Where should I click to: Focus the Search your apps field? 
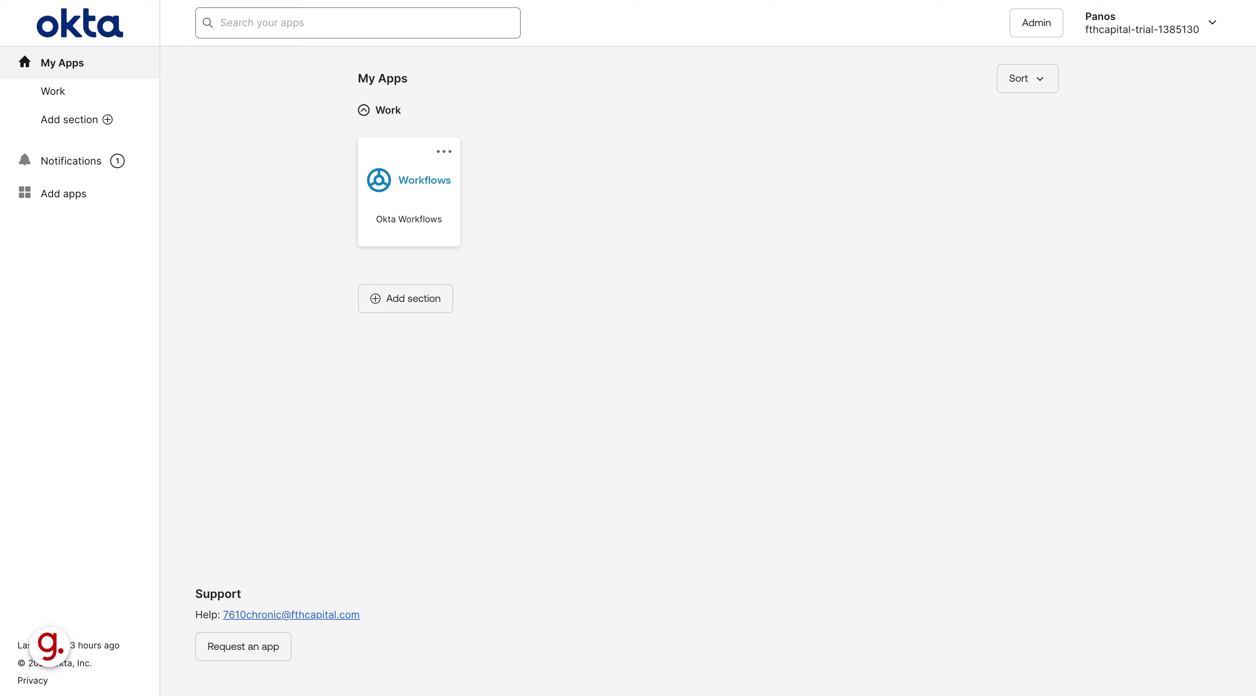pos(358,23)
